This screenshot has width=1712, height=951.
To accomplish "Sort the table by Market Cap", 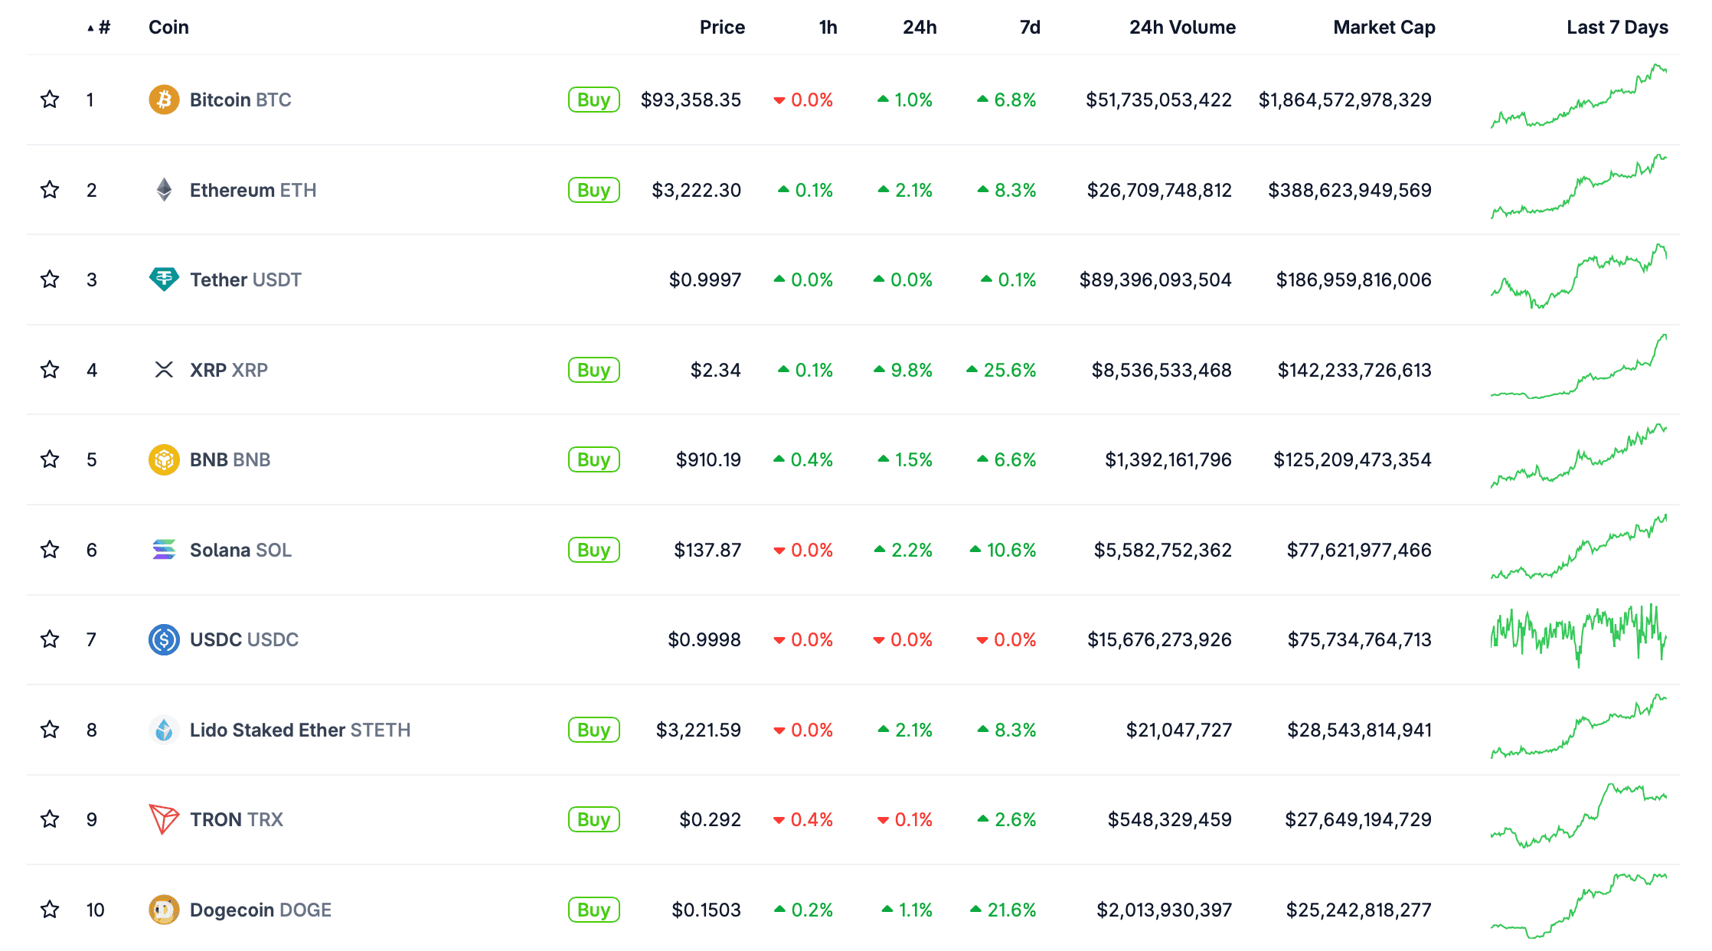I will pos(1384,28).
